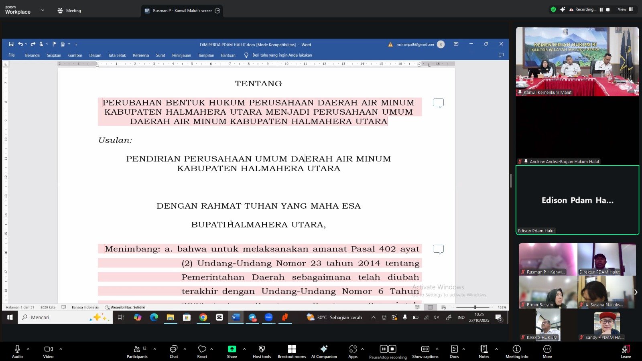Click the Windows Start button
The height and width of the screenshot is (361, 642).
coord(10,317)
